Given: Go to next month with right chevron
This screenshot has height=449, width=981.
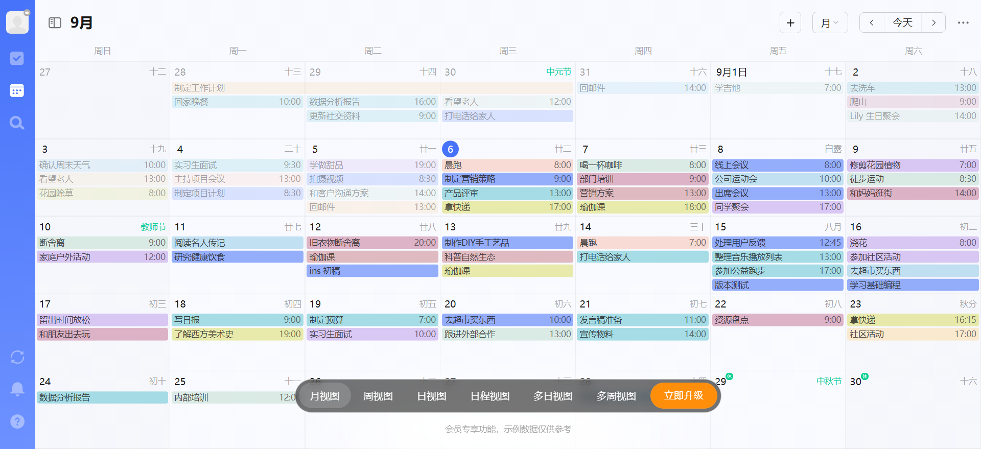Looking at the screenshot, I should click(933, 22).
